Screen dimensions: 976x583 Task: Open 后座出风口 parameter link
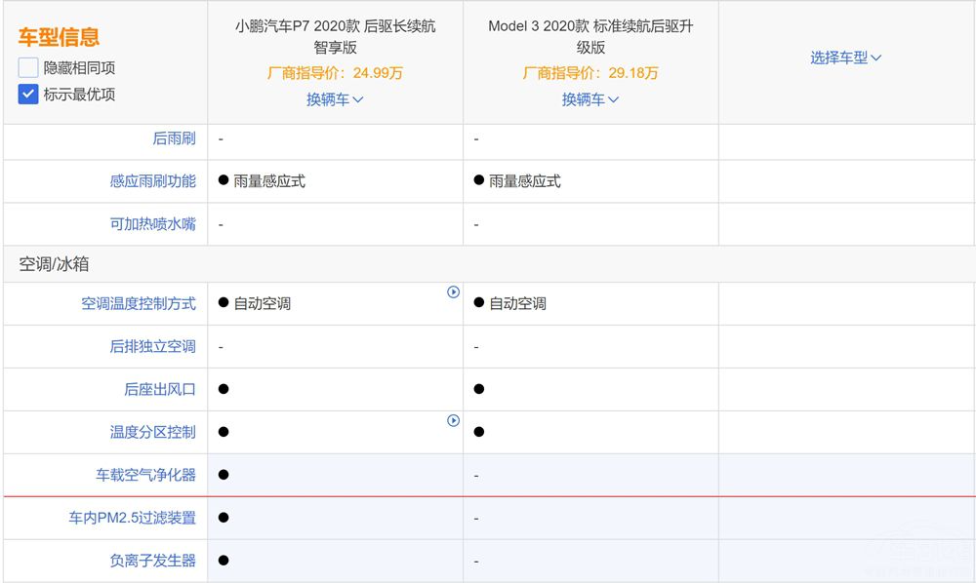point(160,390)
